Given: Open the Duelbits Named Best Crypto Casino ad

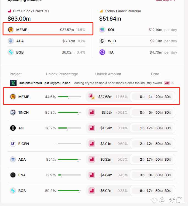Looking at the screenshot, I should (45, 83).
